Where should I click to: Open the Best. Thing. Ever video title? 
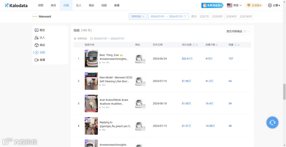pyautogui.click(x=114, y=57)
